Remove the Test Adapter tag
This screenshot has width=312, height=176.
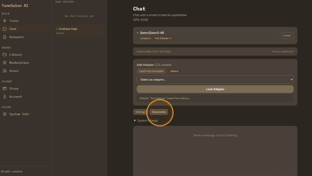coord(171,38)
